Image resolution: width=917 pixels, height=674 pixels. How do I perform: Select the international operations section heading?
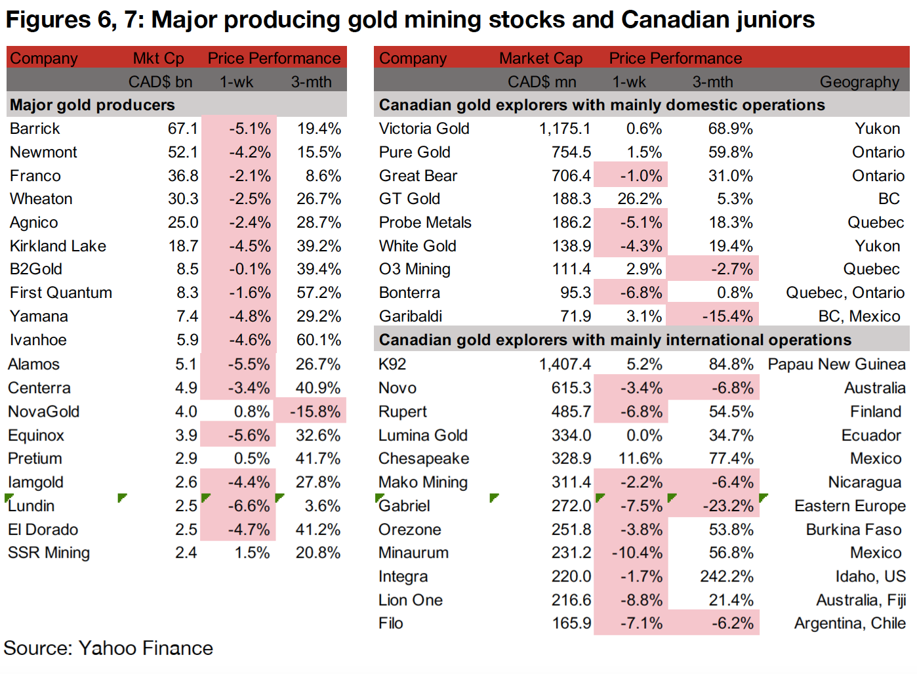click(615, 340)
